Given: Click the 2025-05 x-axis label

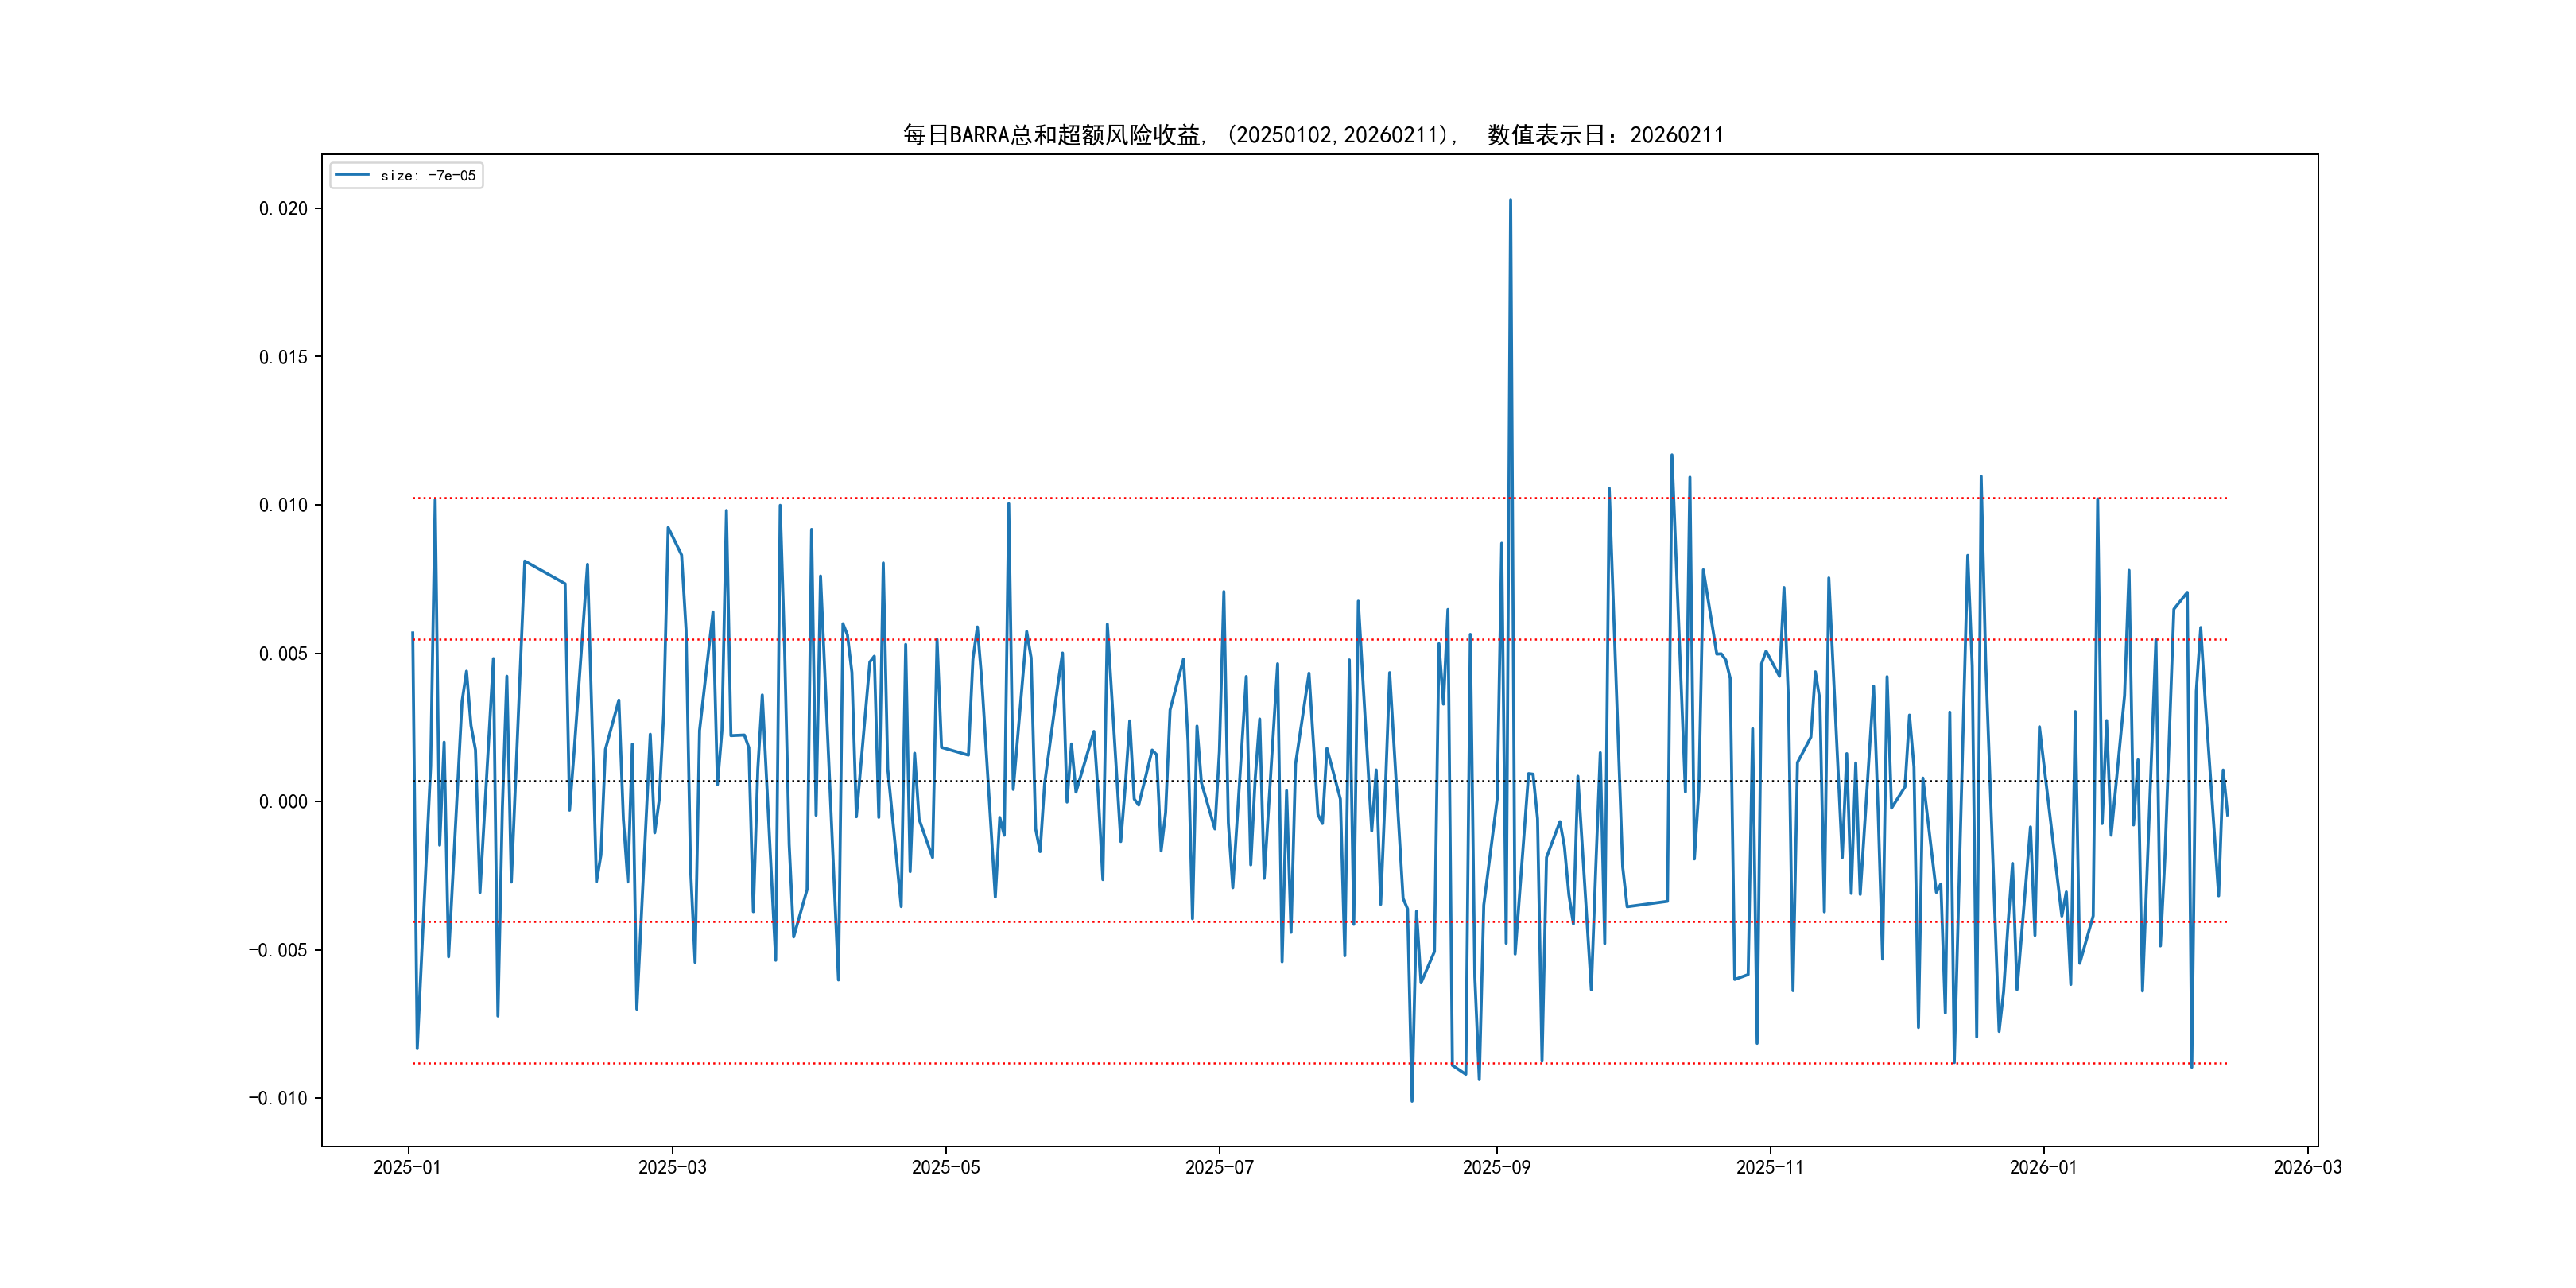Looking at the screenshot, I should [945, 1167].
